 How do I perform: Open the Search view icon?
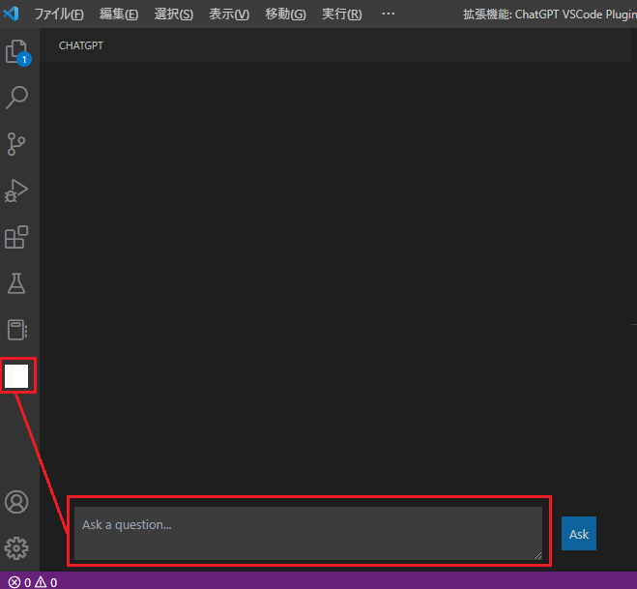tap(16, 98)
